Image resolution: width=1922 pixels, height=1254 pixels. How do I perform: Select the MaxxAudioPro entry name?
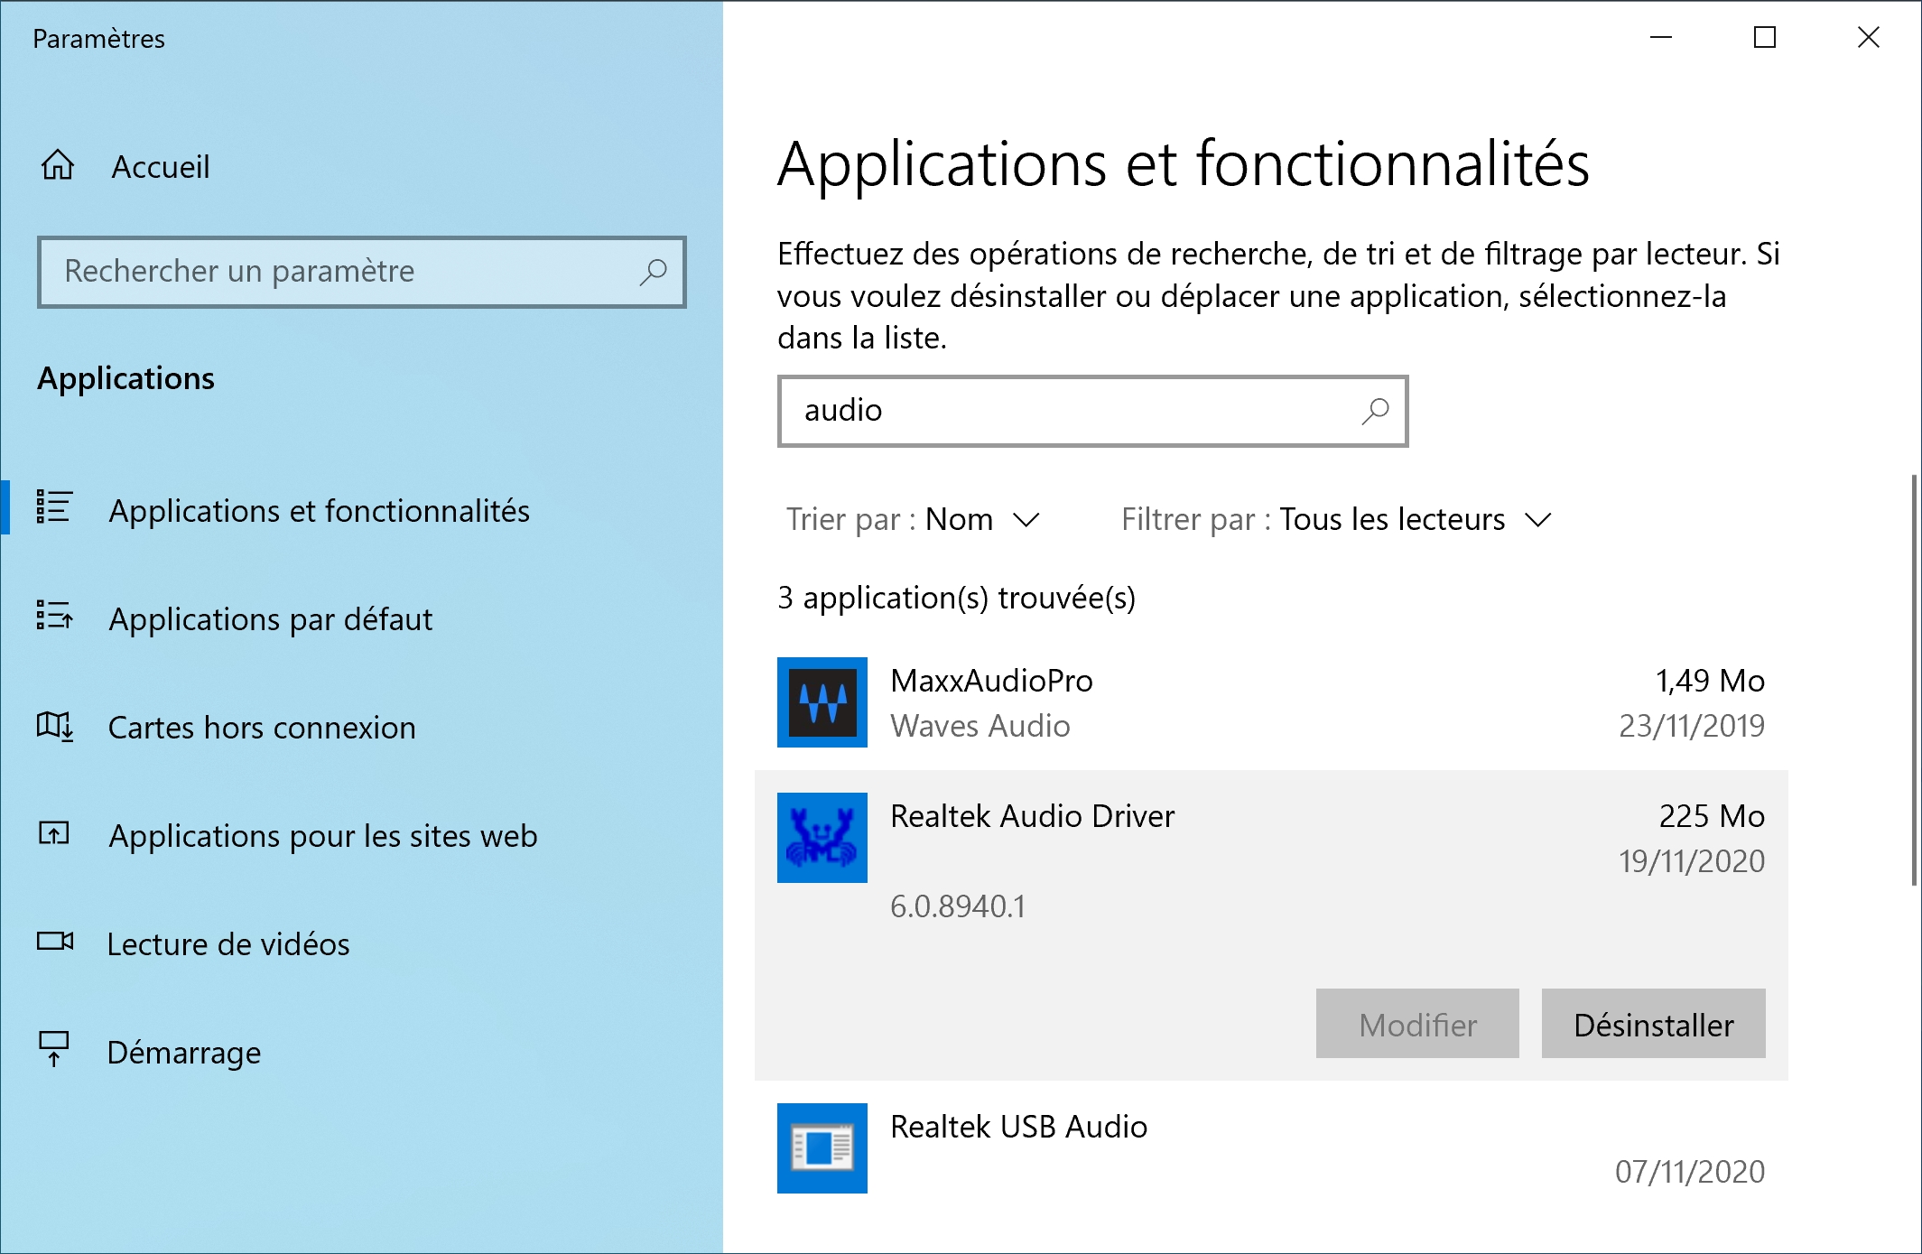pyautogui.click(x=991, y=681)
